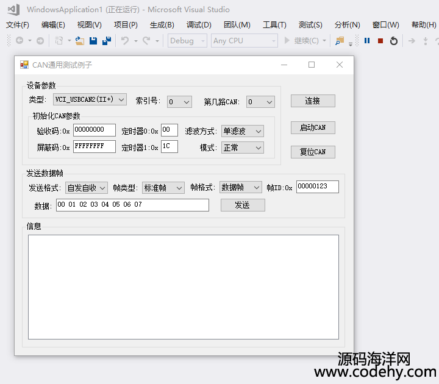
Task: Open the Debug configuration dropdown
Action: (187, 41)
